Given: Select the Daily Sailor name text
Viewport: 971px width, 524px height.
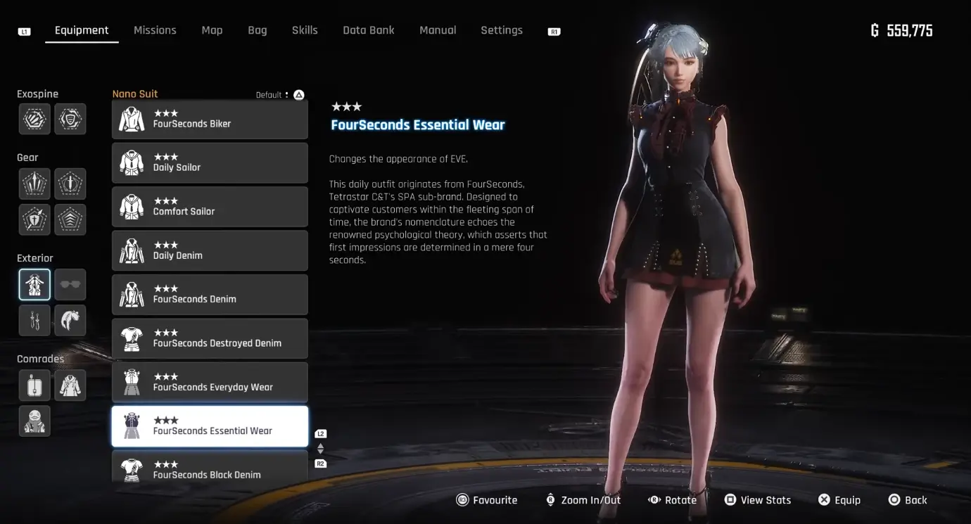Looking at the screenshot, I should (x=177, y=167).
